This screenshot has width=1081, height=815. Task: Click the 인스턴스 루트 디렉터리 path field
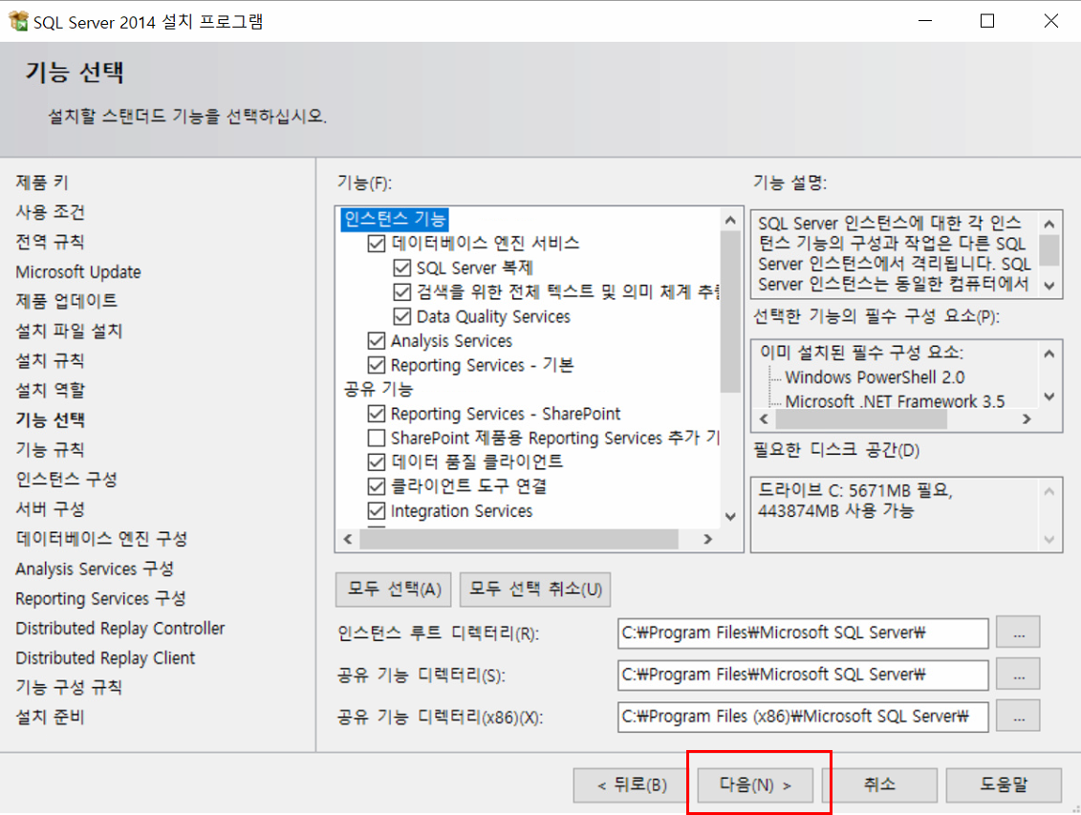click(803, 633)
